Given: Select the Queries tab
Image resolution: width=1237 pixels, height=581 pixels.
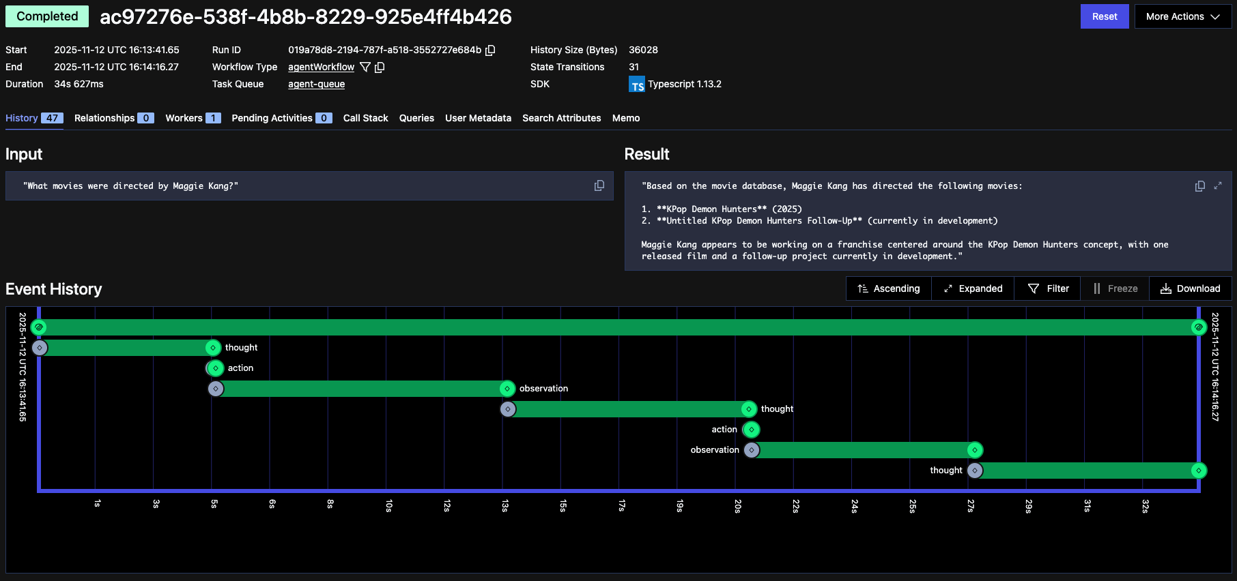Looking at the screenshot, I should click(x=416, y=118).
